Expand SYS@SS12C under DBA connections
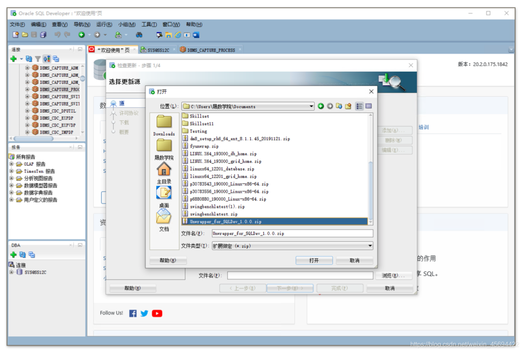 click(12, 272)
